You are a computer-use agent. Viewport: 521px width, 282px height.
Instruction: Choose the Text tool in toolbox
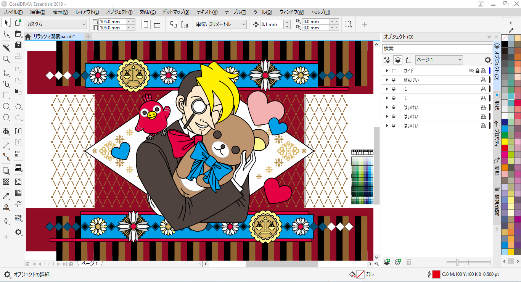click(6, 132)
